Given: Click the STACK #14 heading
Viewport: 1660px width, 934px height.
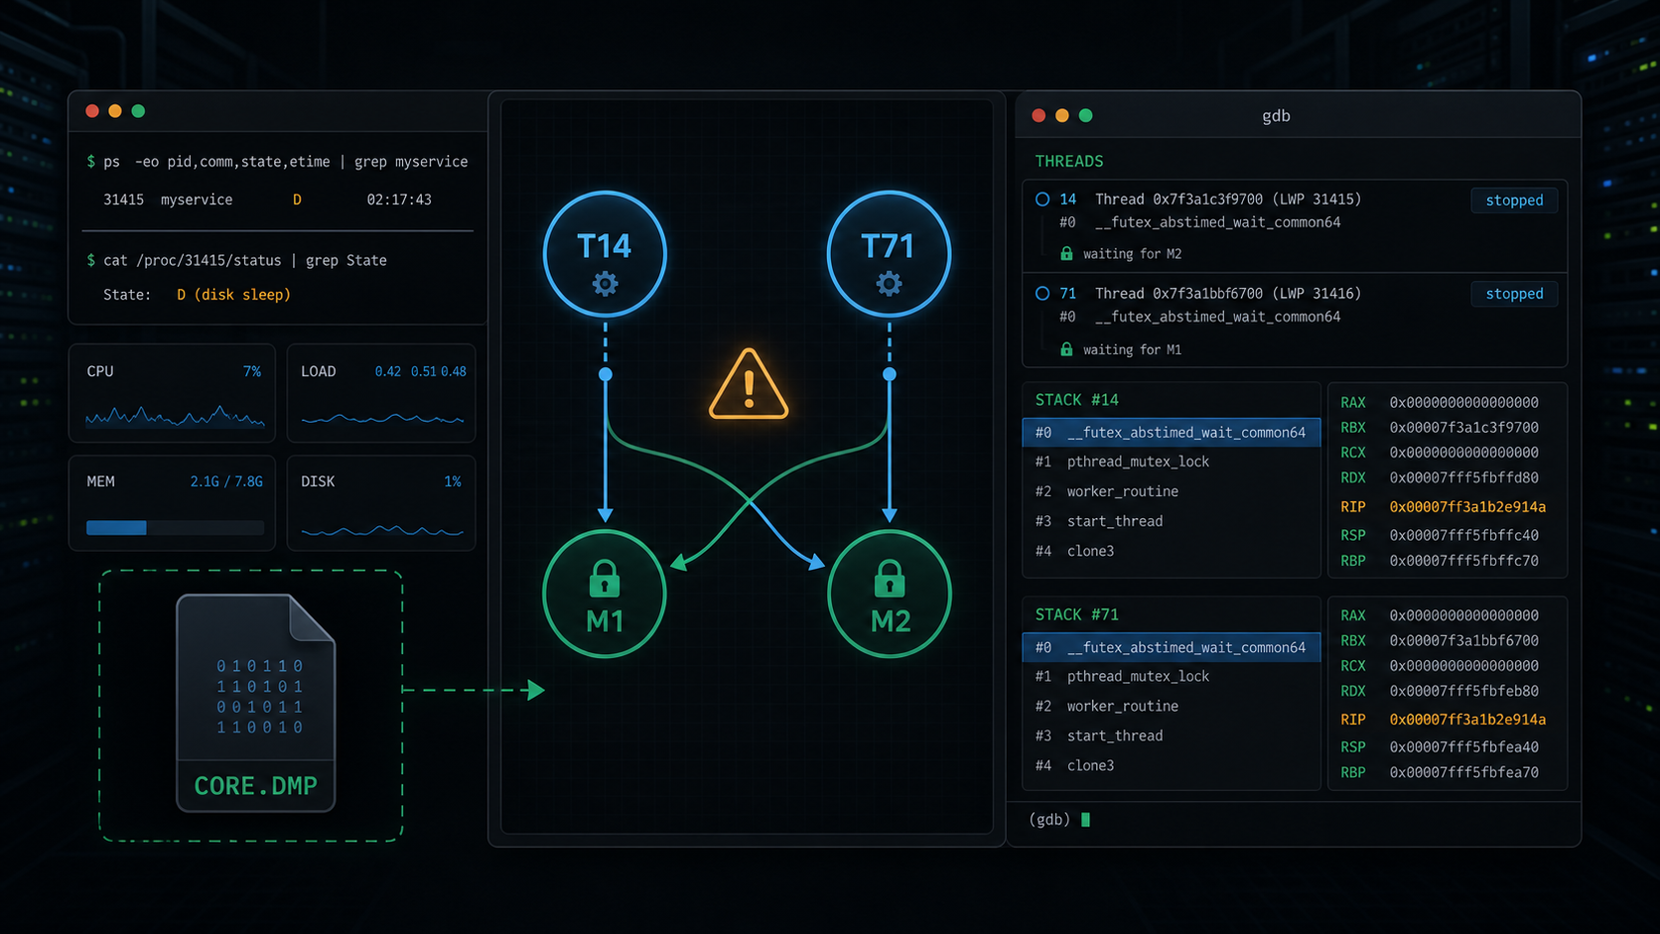Looking at the screenshot, I should 1077,400.
